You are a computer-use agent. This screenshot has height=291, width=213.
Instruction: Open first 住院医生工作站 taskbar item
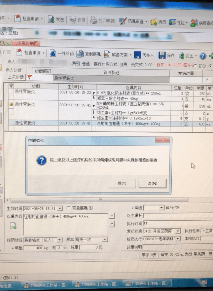click(x=46, y=285)
